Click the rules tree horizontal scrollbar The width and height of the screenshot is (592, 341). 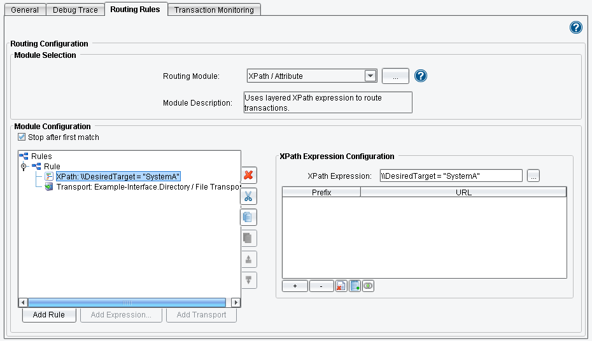(127, 303)
